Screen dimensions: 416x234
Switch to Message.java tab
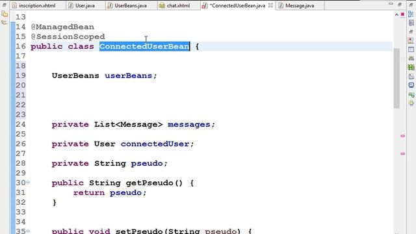coord(296,6)
